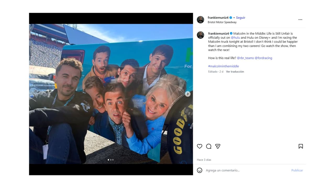The width and height of the screenshot is (335, 188).
Task: Click the verified badge next to the header username
Action: [231, 18]
